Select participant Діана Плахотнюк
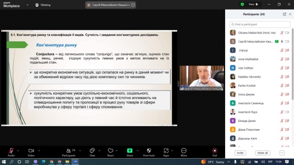 tap(260, 129)
